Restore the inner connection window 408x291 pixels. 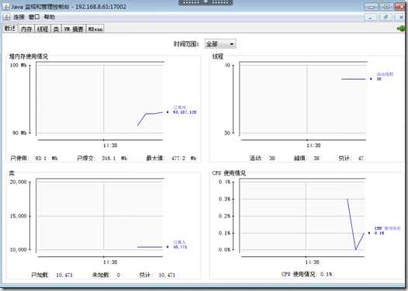[x=386, y=17]
